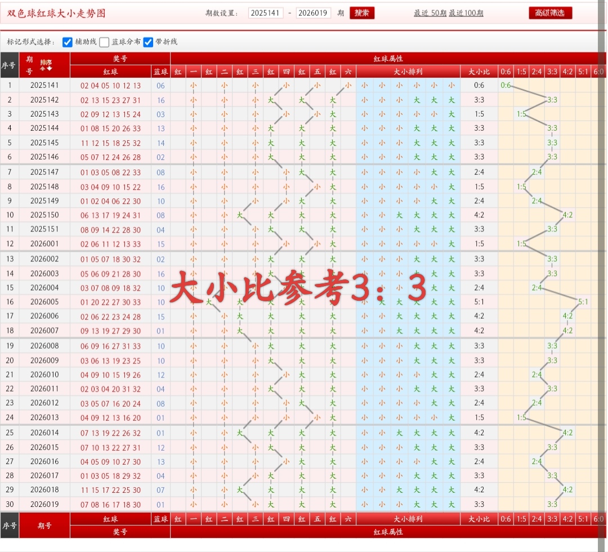This screenshot has width=608, height=552.
Task: Click the 5:1 trend point in row 2026005
Action: point(583,301)
